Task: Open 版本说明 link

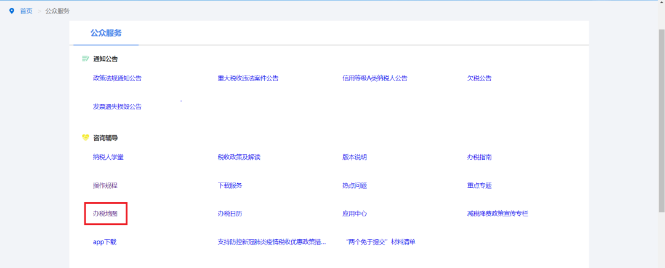Action: point(355,157)
